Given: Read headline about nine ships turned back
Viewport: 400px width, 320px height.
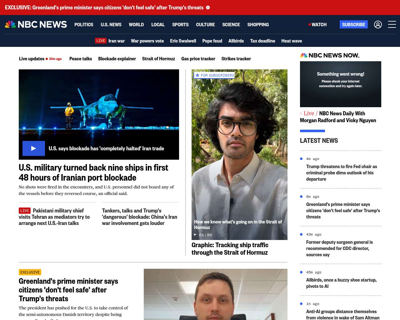Looking at the screenshot, I should (x=93, y=172).
